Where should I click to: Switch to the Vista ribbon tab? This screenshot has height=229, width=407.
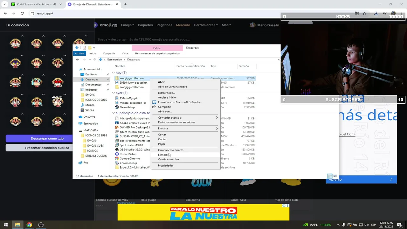125,53
